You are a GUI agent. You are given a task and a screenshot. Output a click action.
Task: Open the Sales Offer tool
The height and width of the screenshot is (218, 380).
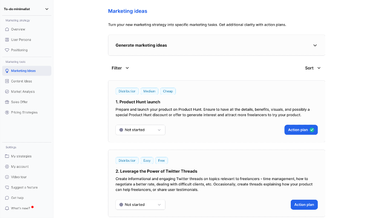click(x=27, y=102)
